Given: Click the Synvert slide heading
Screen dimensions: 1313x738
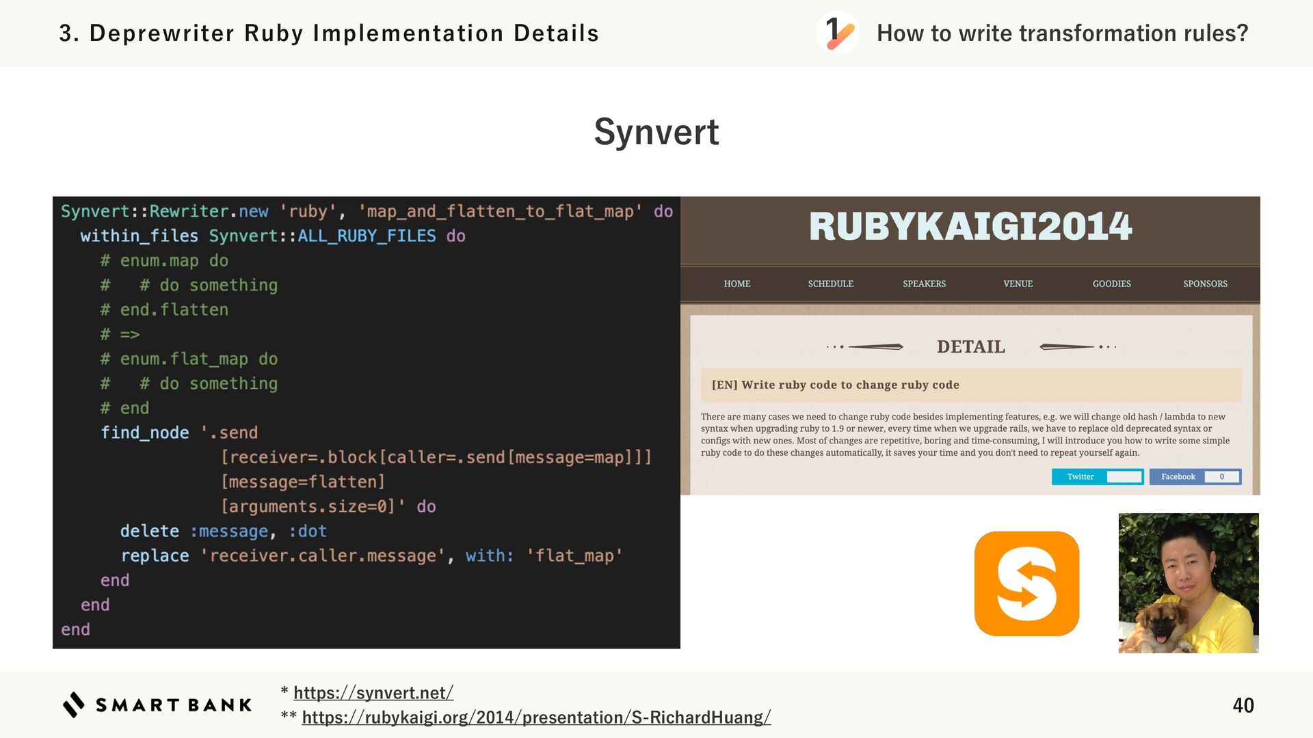Looking at the screenshot, I should tap(656, 131).
